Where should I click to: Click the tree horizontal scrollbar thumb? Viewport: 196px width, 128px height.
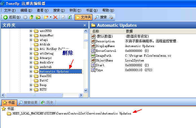[34, 95]
